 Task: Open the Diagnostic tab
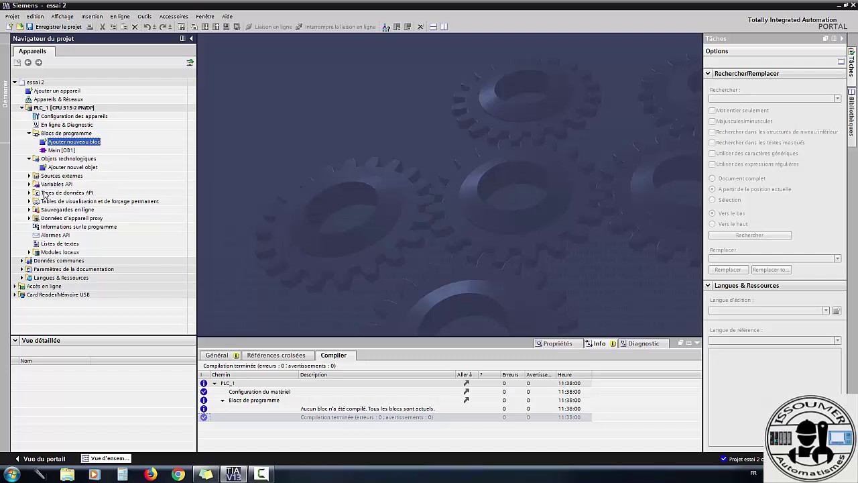pos(643,343)
